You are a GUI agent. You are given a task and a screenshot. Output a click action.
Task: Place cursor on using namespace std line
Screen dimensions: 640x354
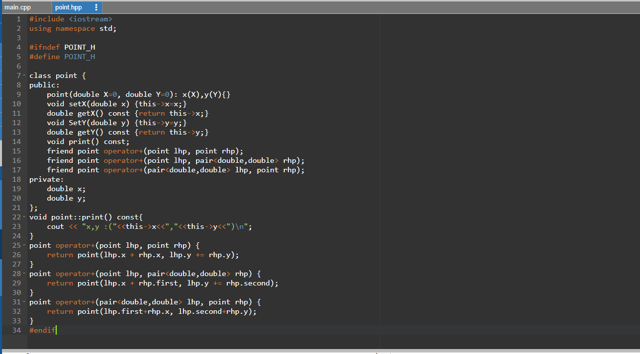(72, 28)
